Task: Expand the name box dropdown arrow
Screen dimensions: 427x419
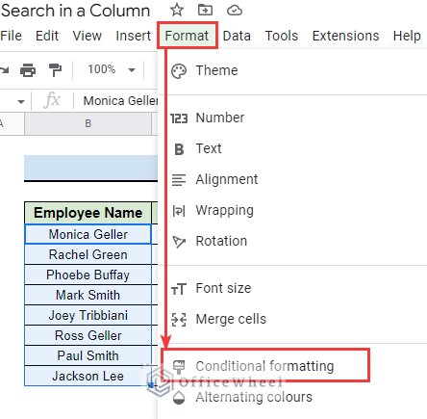Action: tap(21, 102)
